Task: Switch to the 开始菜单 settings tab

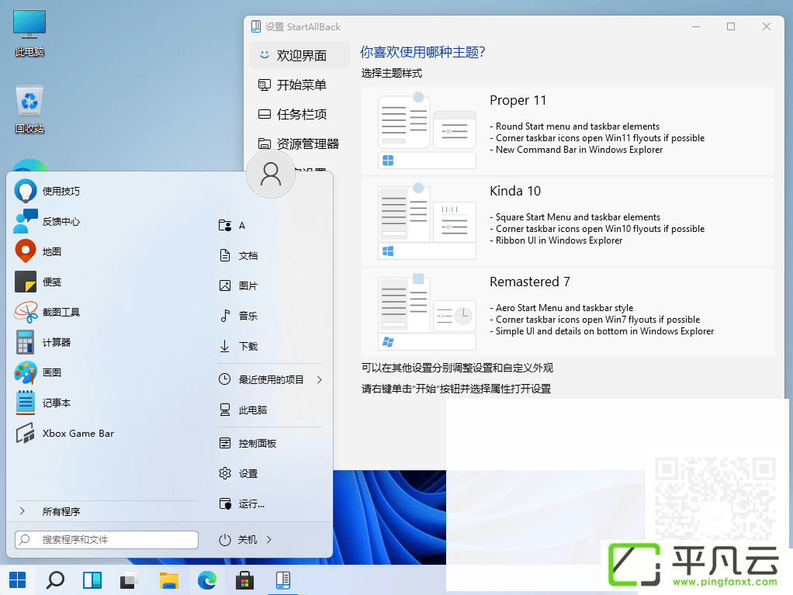Action: tap(300, 85)
